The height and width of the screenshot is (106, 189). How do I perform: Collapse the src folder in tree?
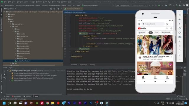(9, 21)
